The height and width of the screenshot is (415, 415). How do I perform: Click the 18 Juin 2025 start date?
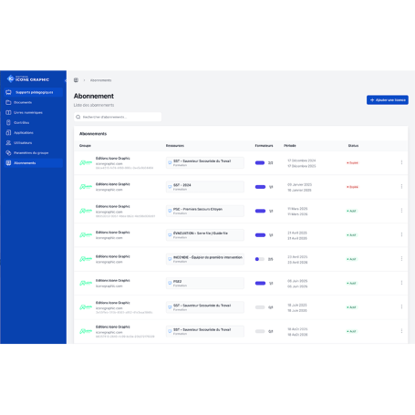(x=297, y=305)
